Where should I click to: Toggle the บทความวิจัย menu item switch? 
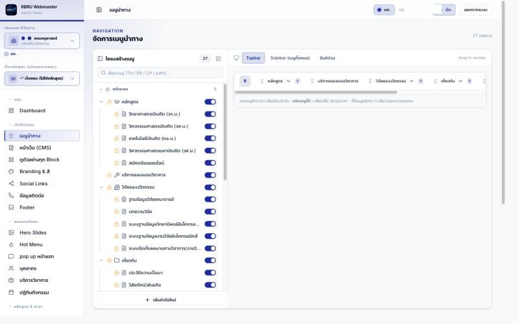210,212
